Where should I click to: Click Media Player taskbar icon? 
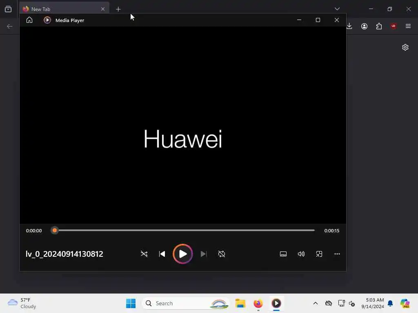(x=276, y=303)
